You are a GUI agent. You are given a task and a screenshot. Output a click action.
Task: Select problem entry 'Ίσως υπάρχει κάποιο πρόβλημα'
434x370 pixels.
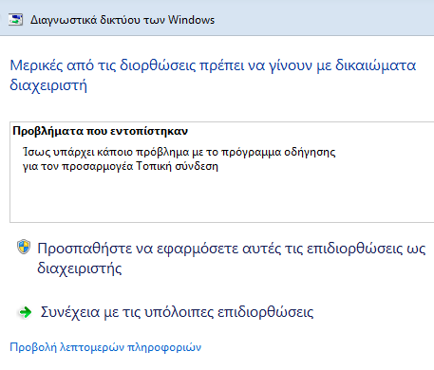[179, 159]
